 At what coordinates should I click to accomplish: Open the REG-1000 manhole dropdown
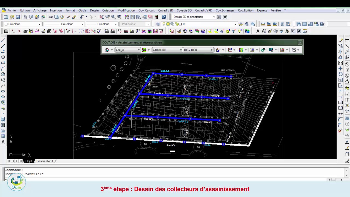pyautogui.click(x=211, y=50)
